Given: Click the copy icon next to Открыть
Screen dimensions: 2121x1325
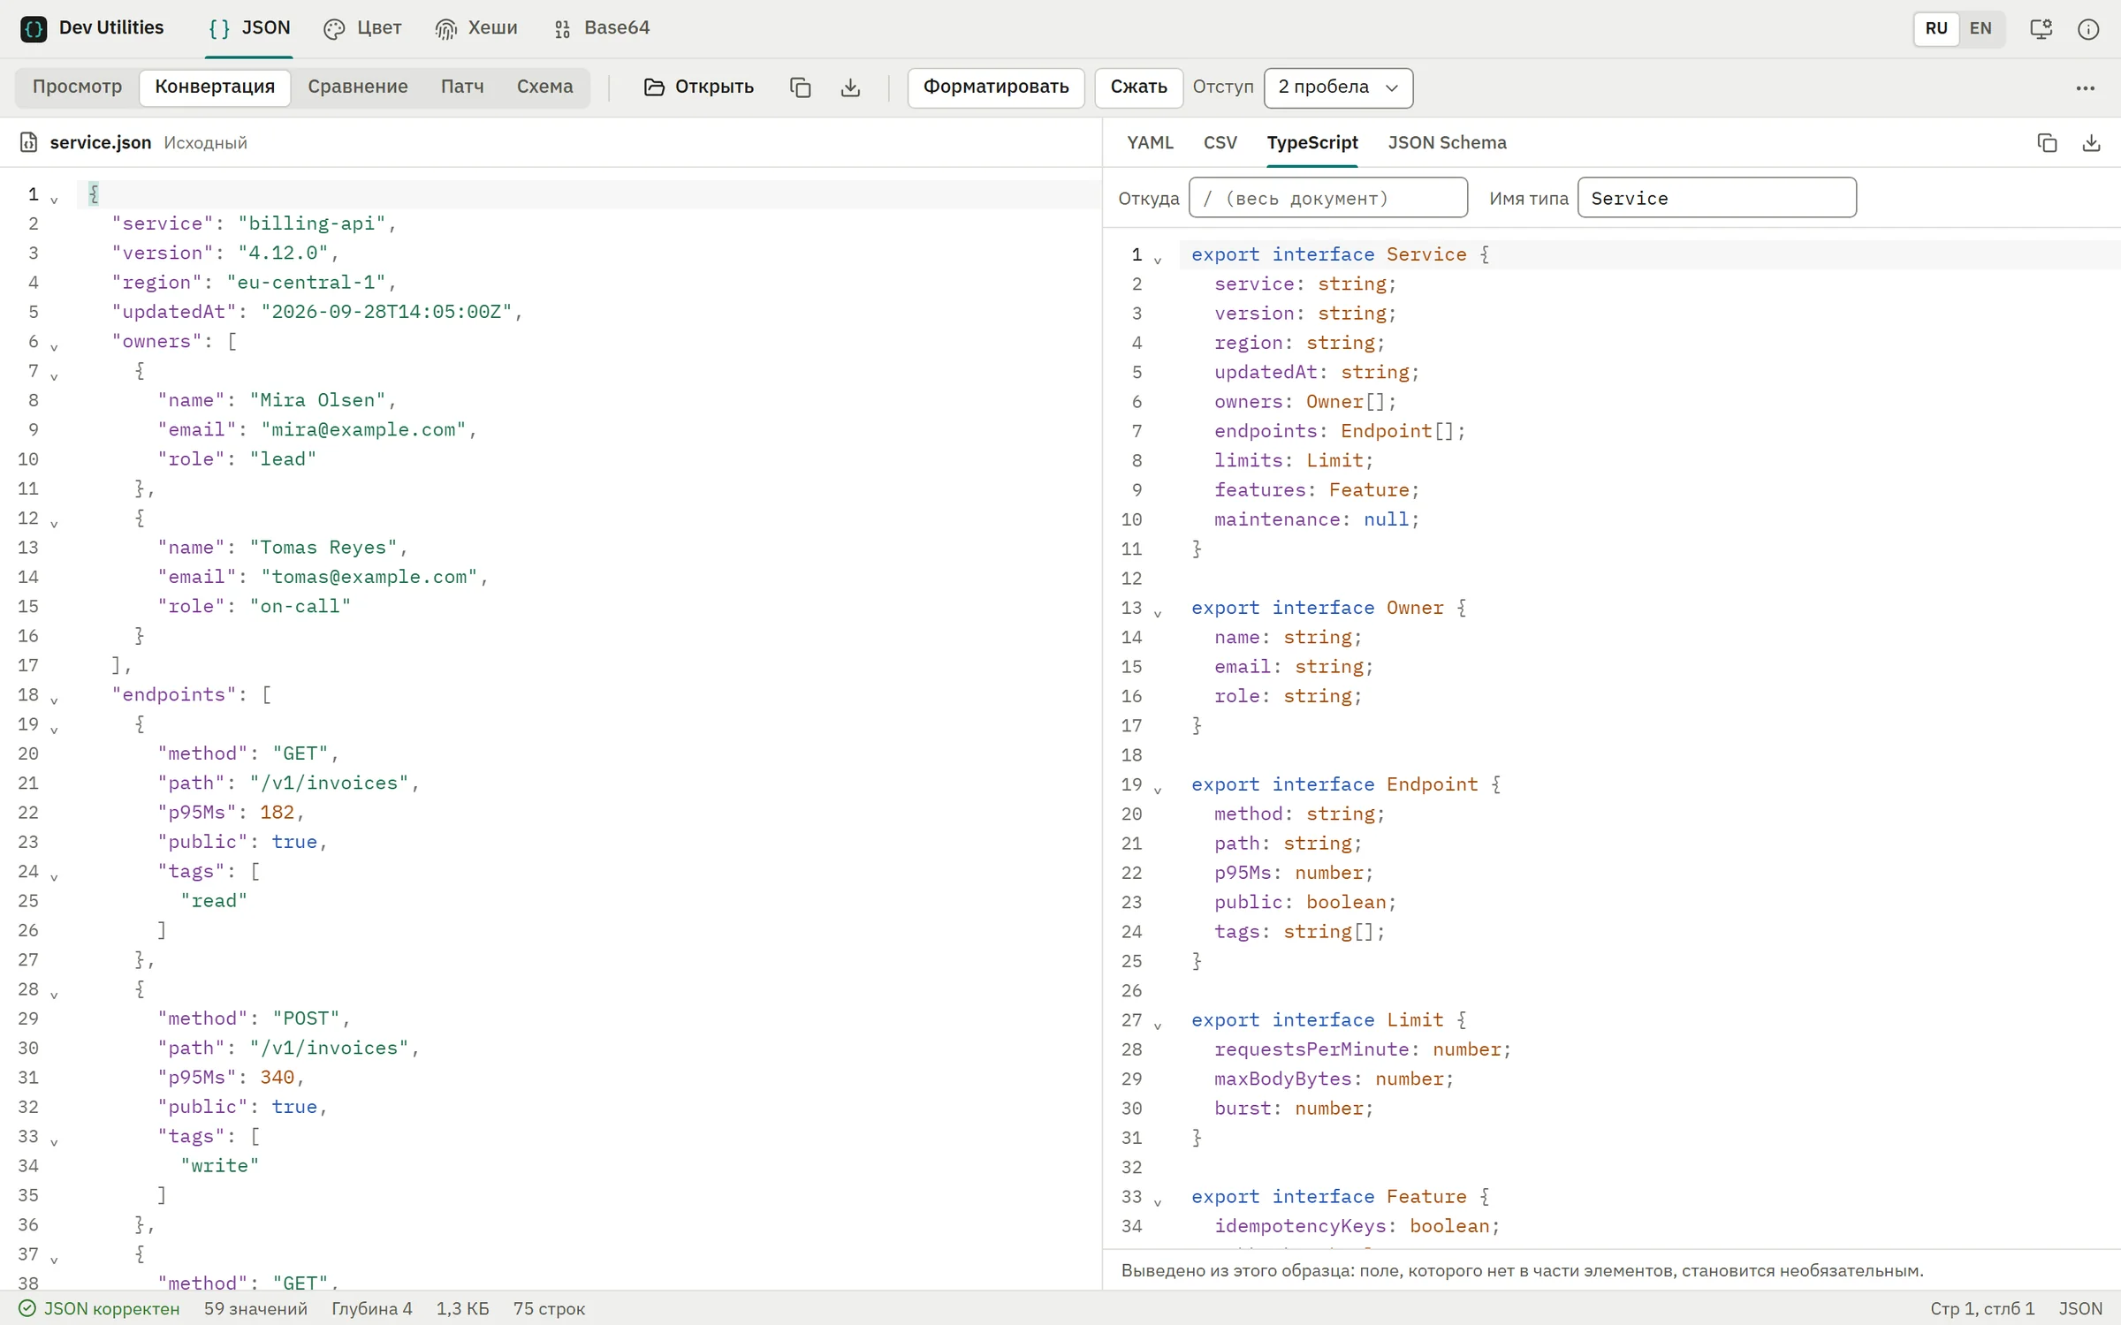Looking at the screenshot, I should point(800,87).
